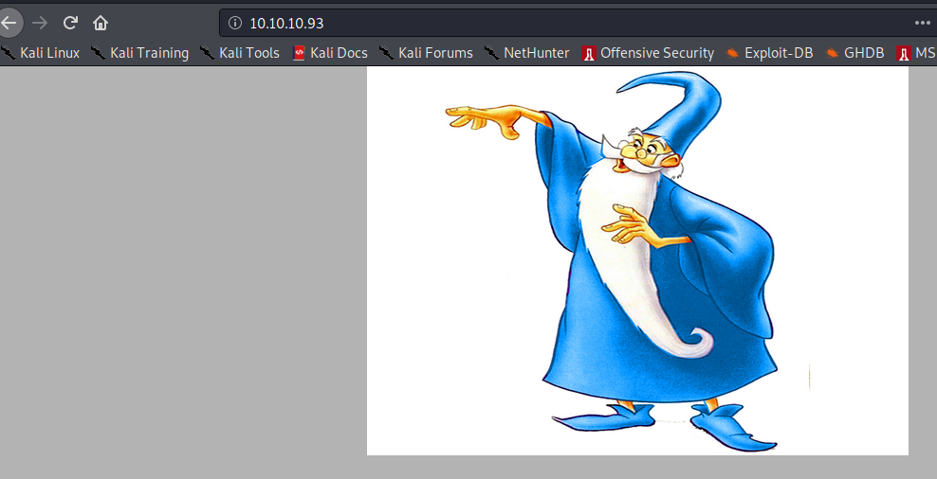This screenshot has height=479, width=937.
Task: Open the Kali Tools bookmark
Action: click(240, 53)
